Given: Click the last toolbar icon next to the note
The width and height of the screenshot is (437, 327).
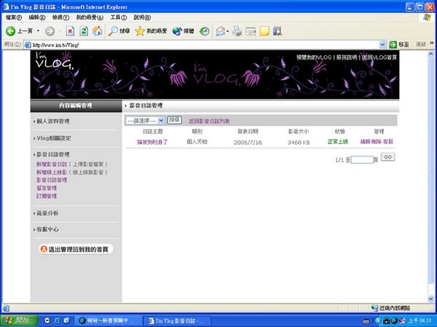Looking at the screenshot, I should [x=277, y=31].
